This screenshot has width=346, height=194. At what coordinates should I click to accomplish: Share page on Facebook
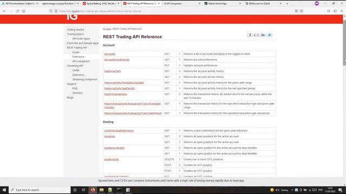(x=250, y=34)
